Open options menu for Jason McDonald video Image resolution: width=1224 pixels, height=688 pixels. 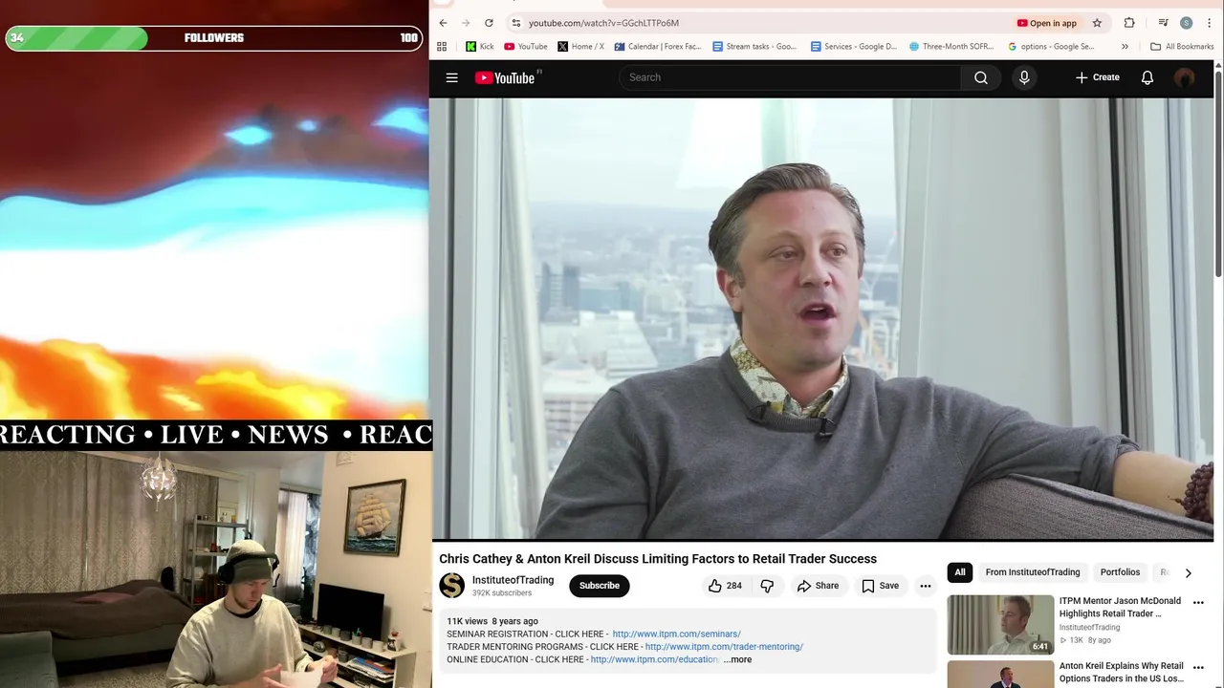coord(1198,603)
